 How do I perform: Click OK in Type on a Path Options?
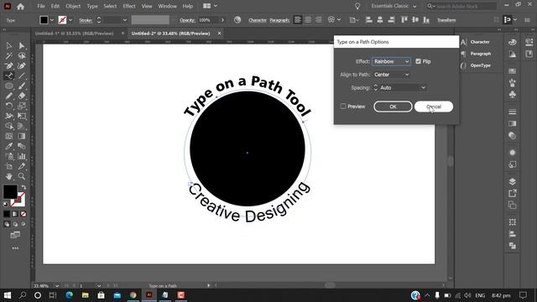[x=393, y=107]
